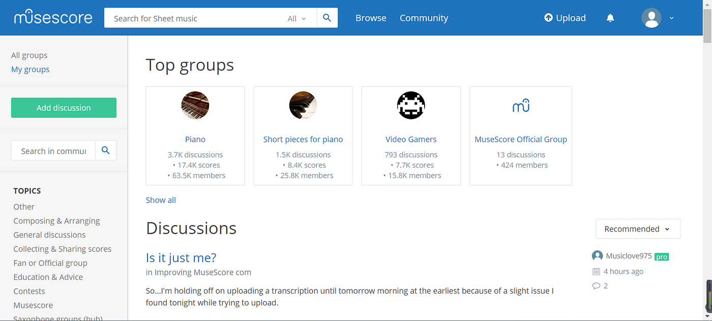The width and height of the screenshot is (712, 321).
Task: Select the General discussions topic
Action: (49, 235)
